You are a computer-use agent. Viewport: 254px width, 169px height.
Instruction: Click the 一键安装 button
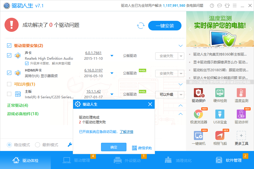165,26
